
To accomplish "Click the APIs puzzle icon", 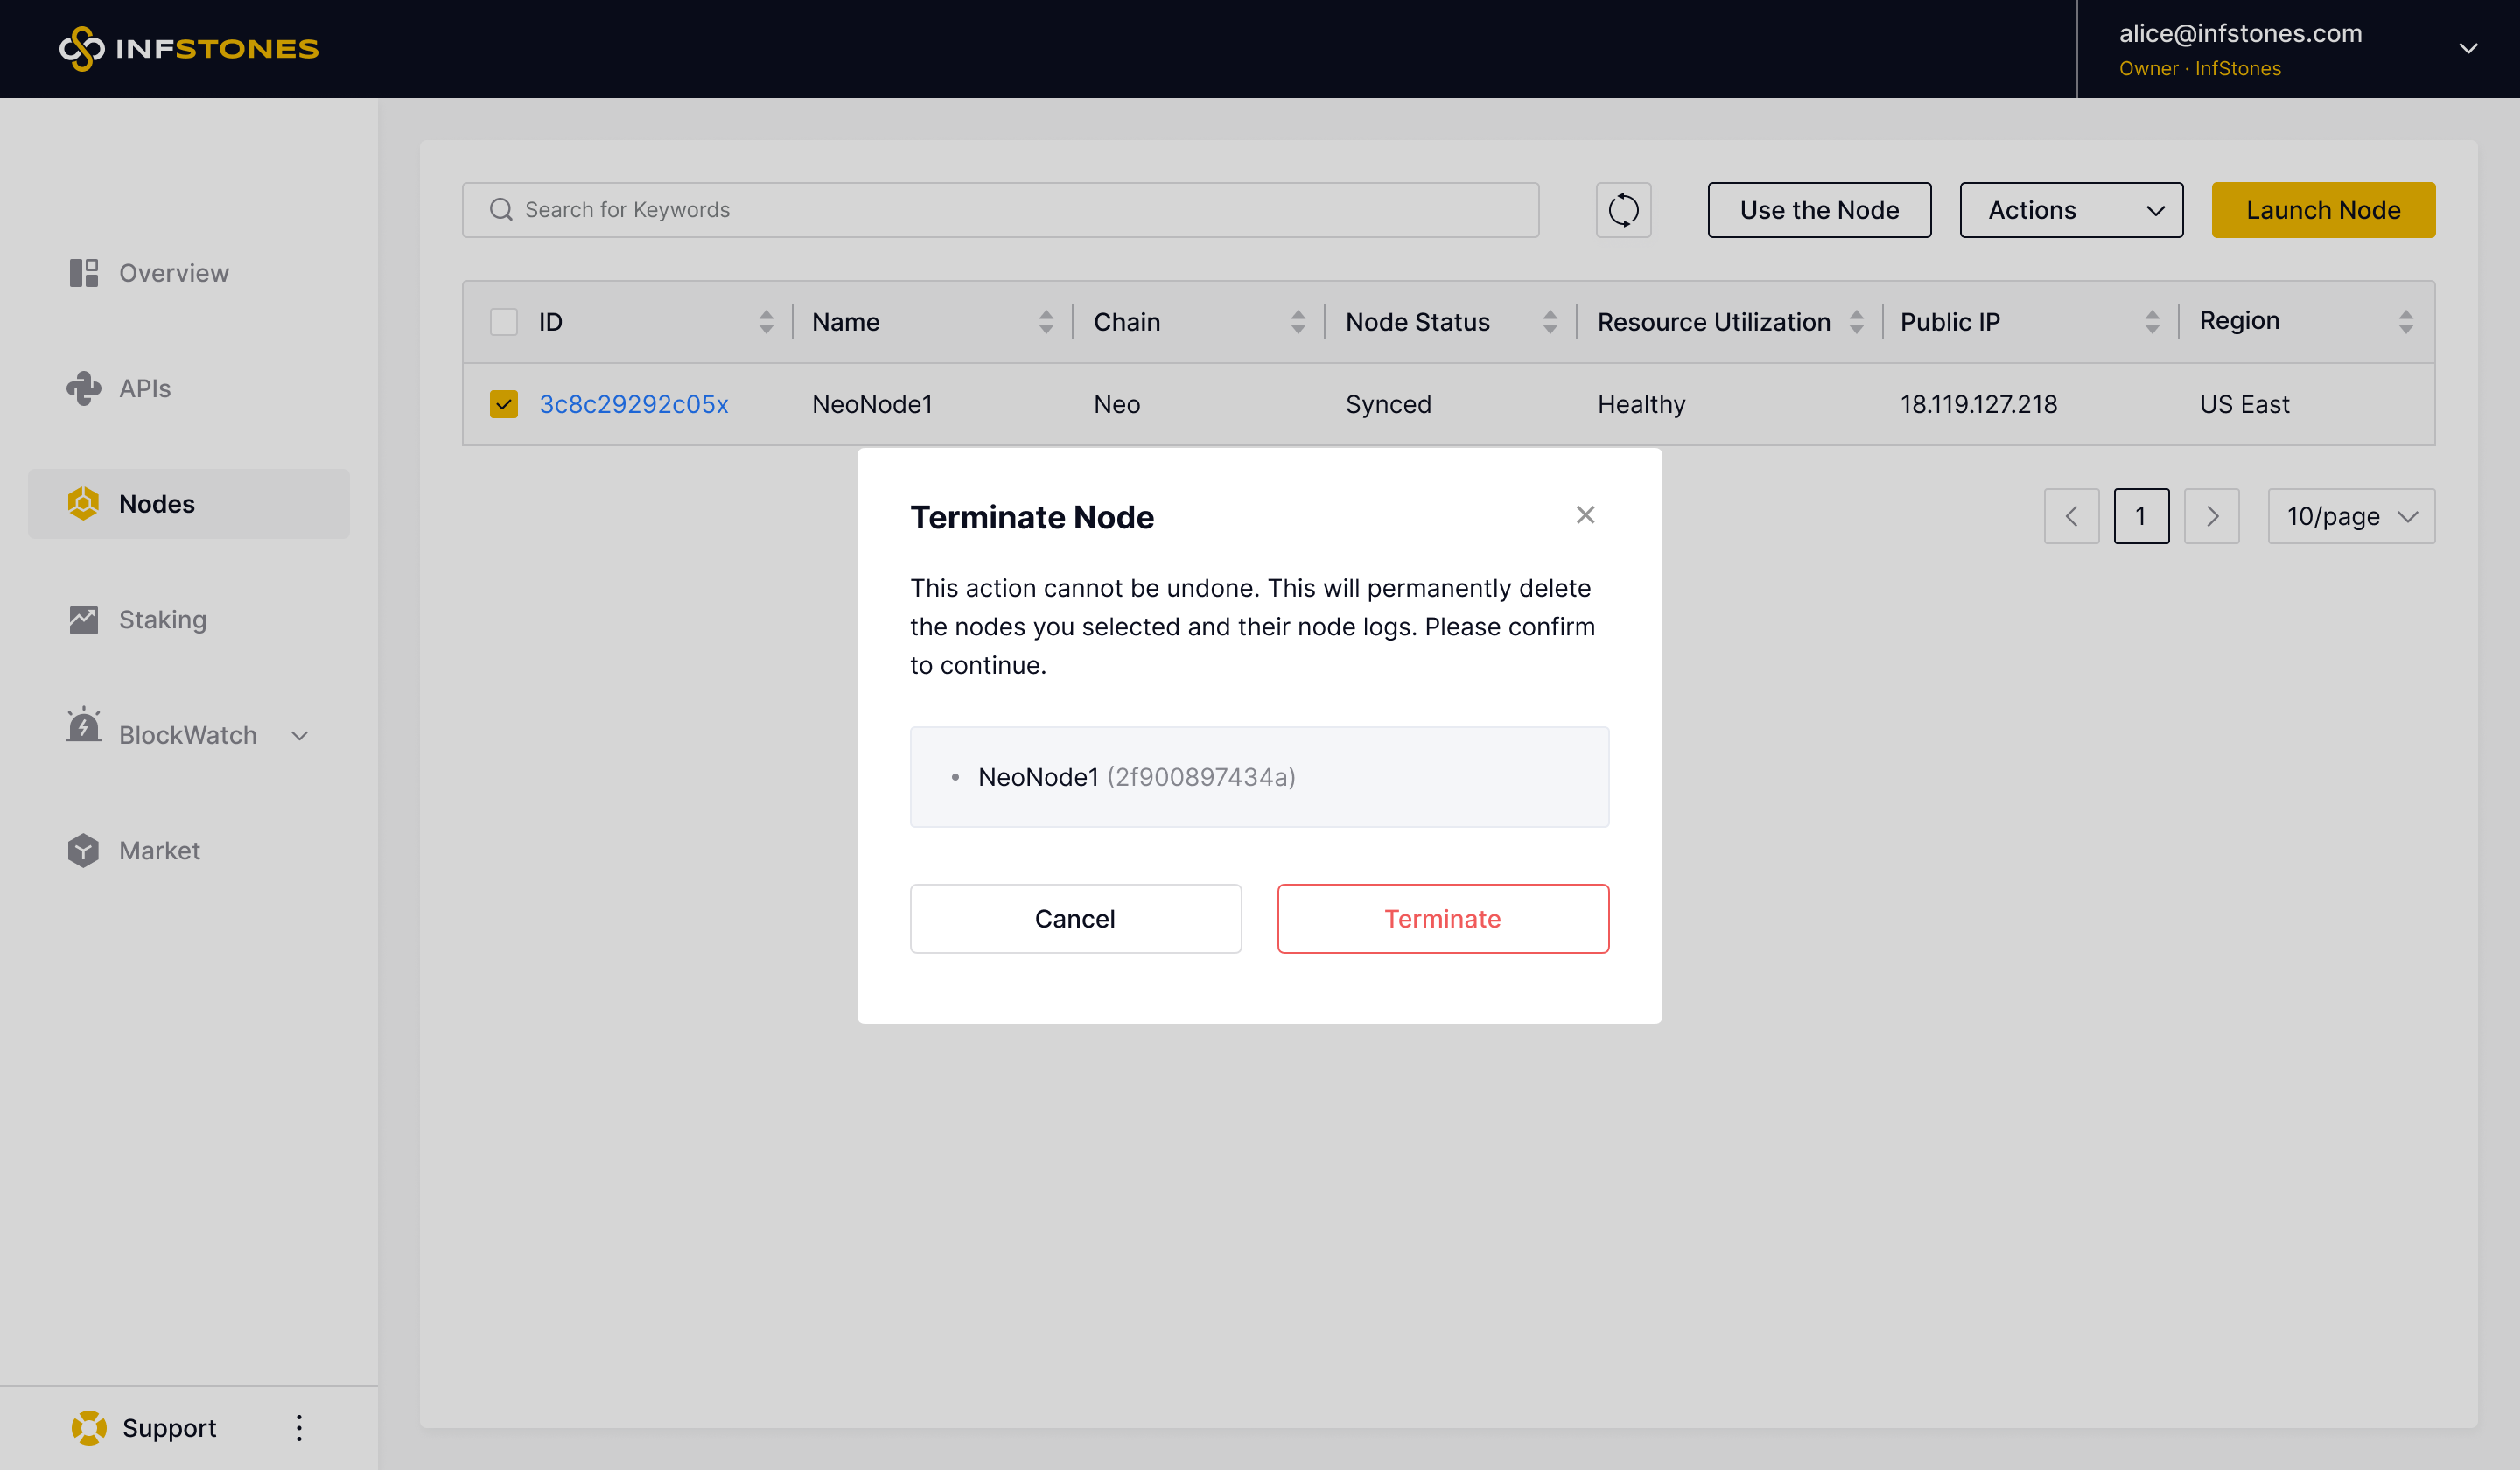I will pos(84,388).
